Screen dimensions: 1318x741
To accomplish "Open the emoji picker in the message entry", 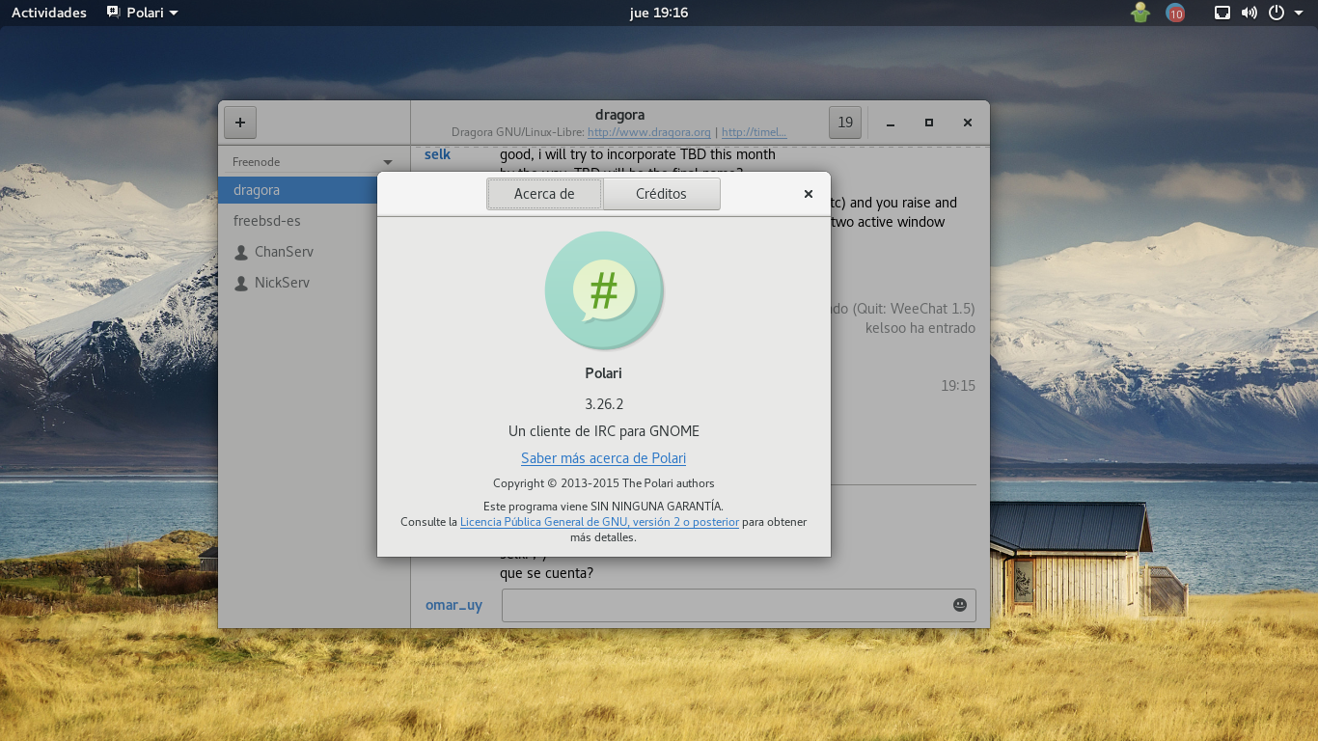I will (x=959, y=605).
